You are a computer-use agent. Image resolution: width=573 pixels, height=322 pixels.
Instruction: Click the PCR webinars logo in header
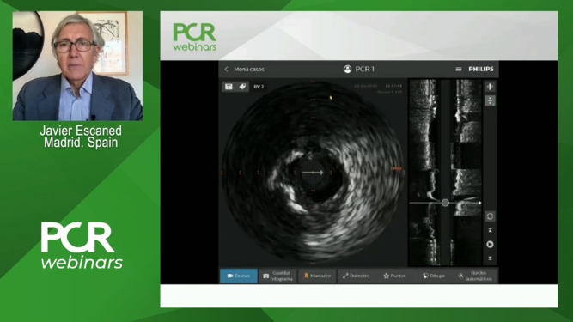coord(195,37)
